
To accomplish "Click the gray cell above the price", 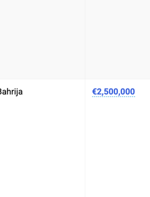I will coord(118,39).
